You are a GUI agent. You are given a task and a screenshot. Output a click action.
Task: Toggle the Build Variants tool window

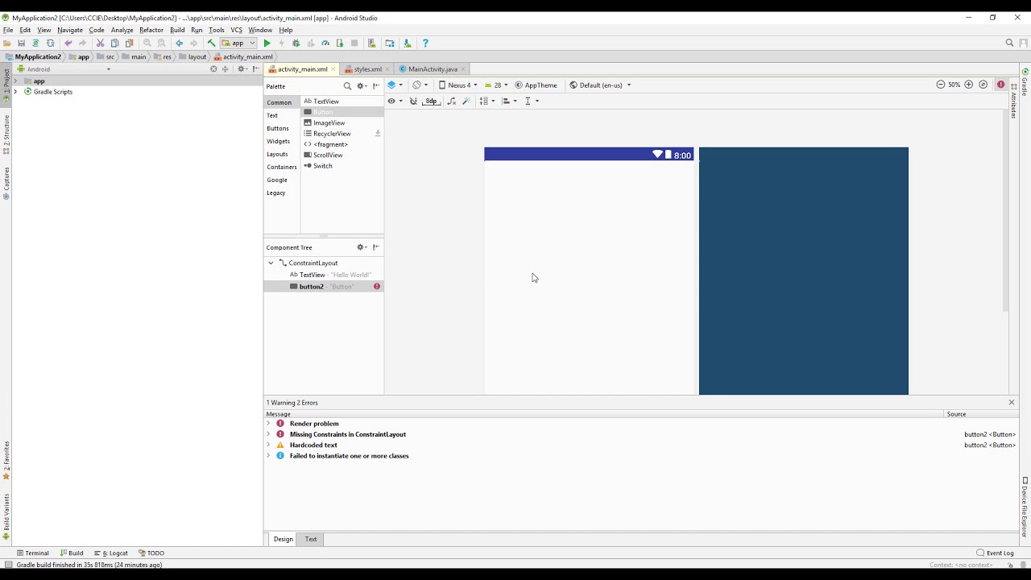6,516
